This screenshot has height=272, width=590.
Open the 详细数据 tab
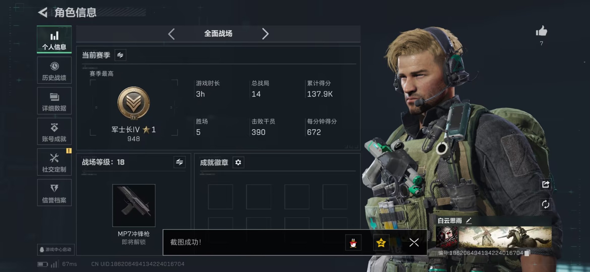[54, 101]
